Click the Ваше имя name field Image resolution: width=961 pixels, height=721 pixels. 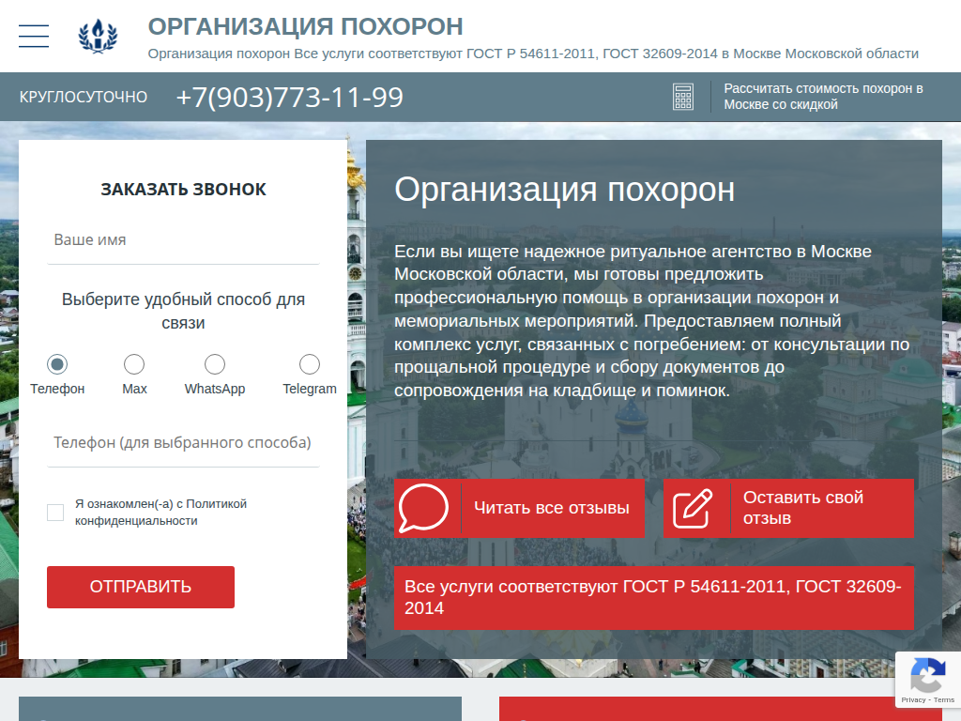183,239
